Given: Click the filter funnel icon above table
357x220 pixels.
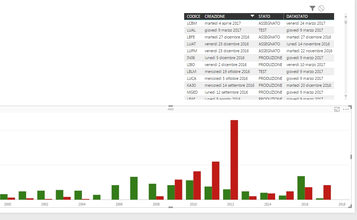Looking at the screenshot, I should (312, 8).
